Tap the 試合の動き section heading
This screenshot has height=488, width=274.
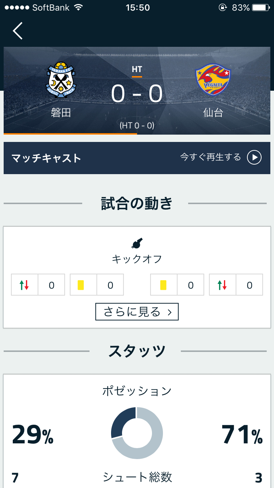point(137,203)
